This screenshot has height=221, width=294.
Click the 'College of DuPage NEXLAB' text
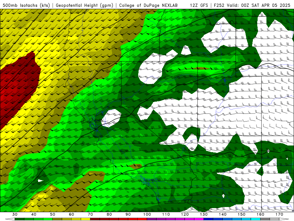(x=148, y=5)
